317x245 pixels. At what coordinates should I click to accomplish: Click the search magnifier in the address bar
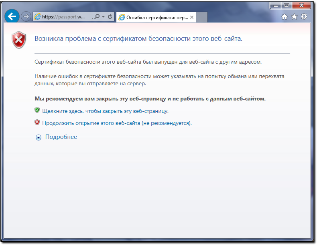click(97, 16)
